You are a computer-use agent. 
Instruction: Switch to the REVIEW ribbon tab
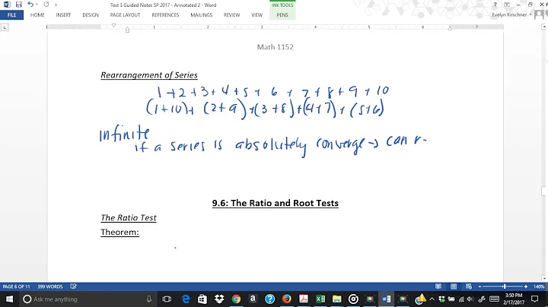[x=231, y=15]
